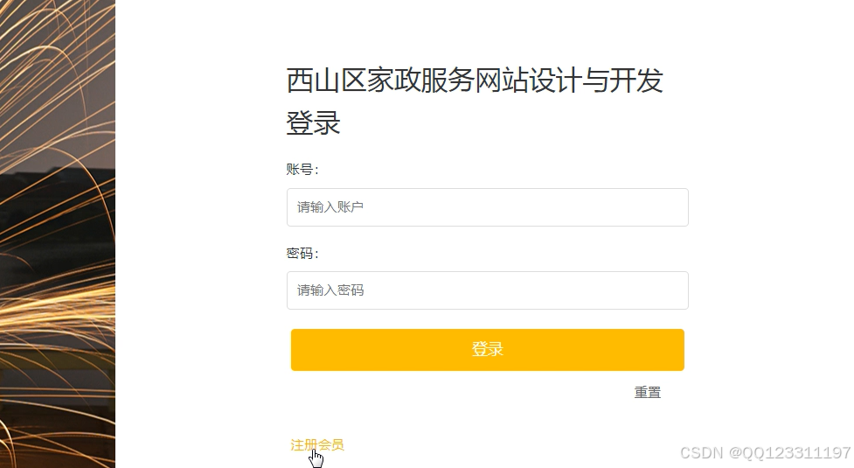
Task: Click the 重置 reset link
Action: 647,393
